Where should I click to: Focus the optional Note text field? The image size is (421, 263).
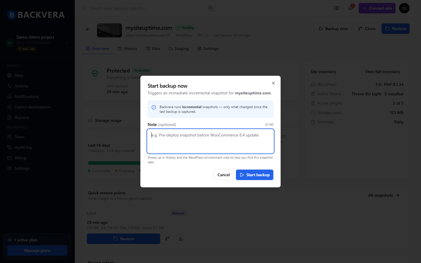click(x=210, y=141)
